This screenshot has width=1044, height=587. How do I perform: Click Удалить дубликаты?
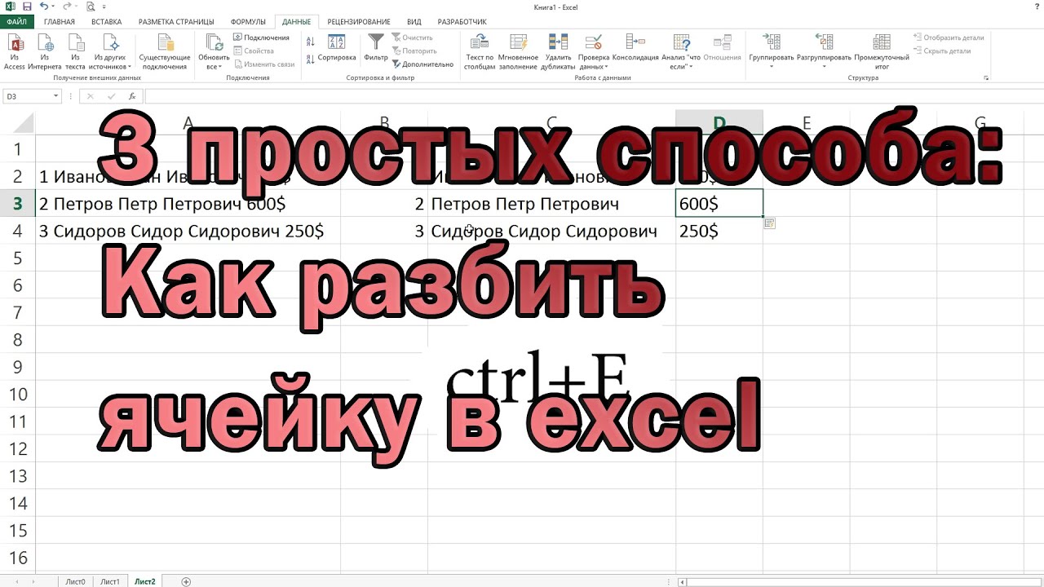coord(559,51)
